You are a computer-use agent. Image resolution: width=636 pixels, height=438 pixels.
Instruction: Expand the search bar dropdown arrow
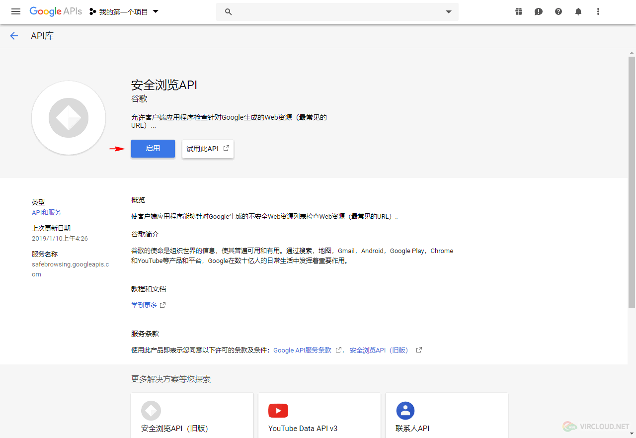pos(449,12)
